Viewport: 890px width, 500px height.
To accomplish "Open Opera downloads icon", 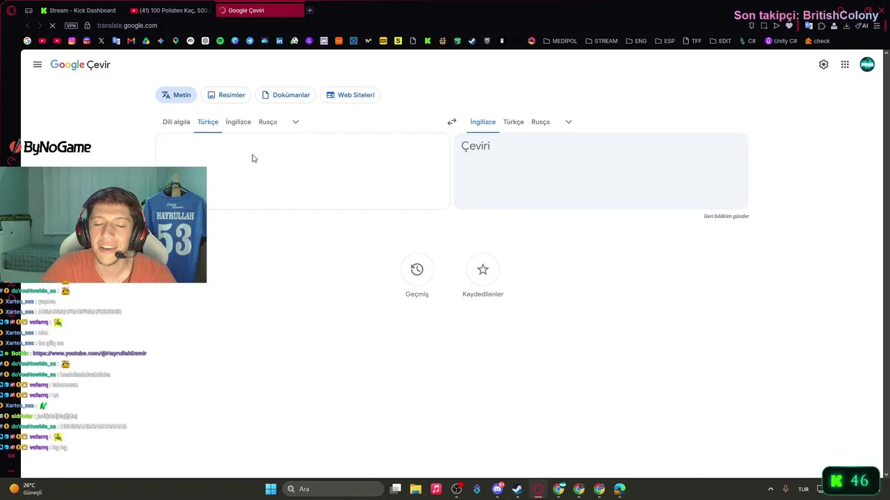I will [846, 26].
